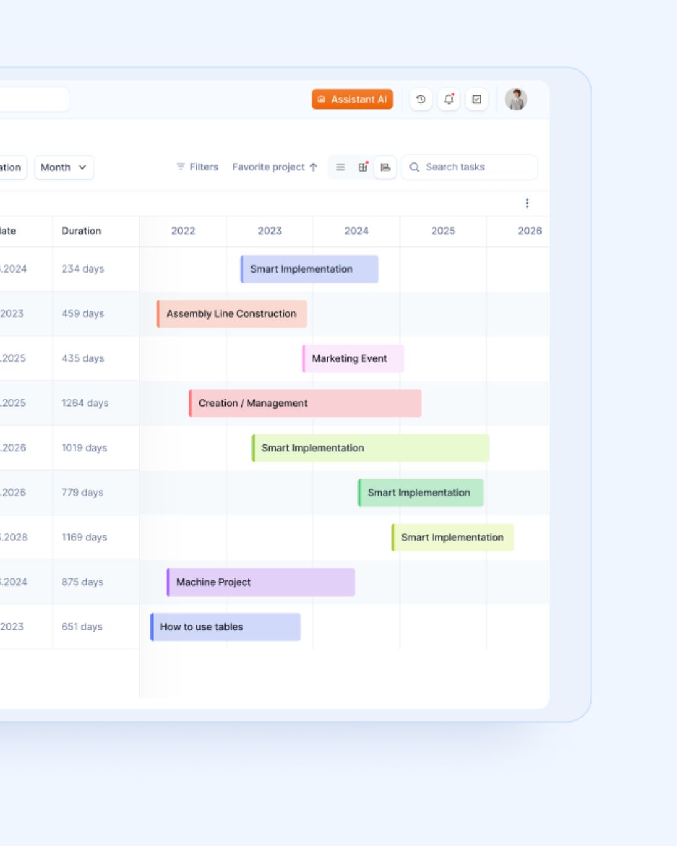
Task: Select the 2024 year column header
Action: (x=357, y=231)
